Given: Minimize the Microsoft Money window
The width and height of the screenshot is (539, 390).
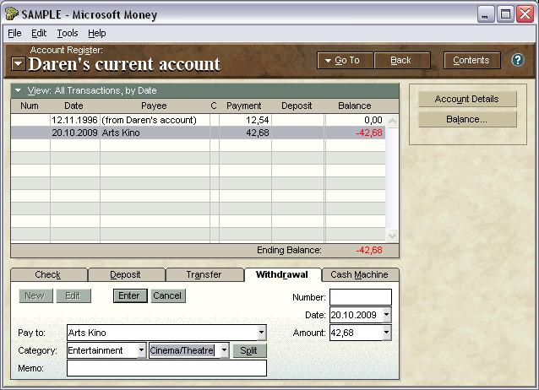Looking at the screenshot, I should tap(486, 15).
